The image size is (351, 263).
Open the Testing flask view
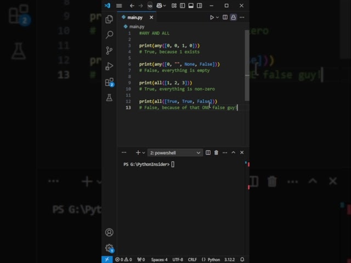click(x=109, y=98)
